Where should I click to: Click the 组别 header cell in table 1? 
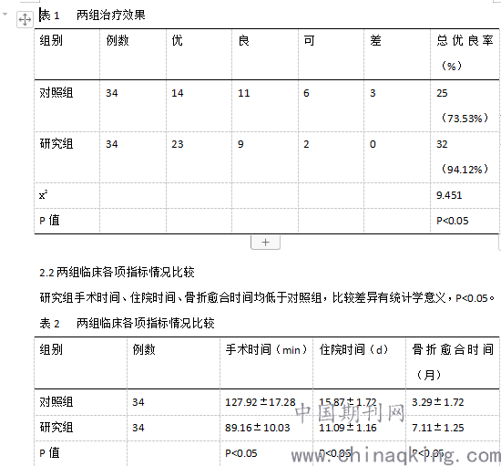point(66,54)
